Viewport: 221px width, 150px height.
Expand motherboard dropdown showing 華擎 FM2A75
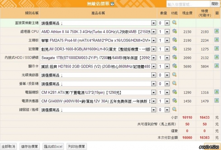[154, 40]
